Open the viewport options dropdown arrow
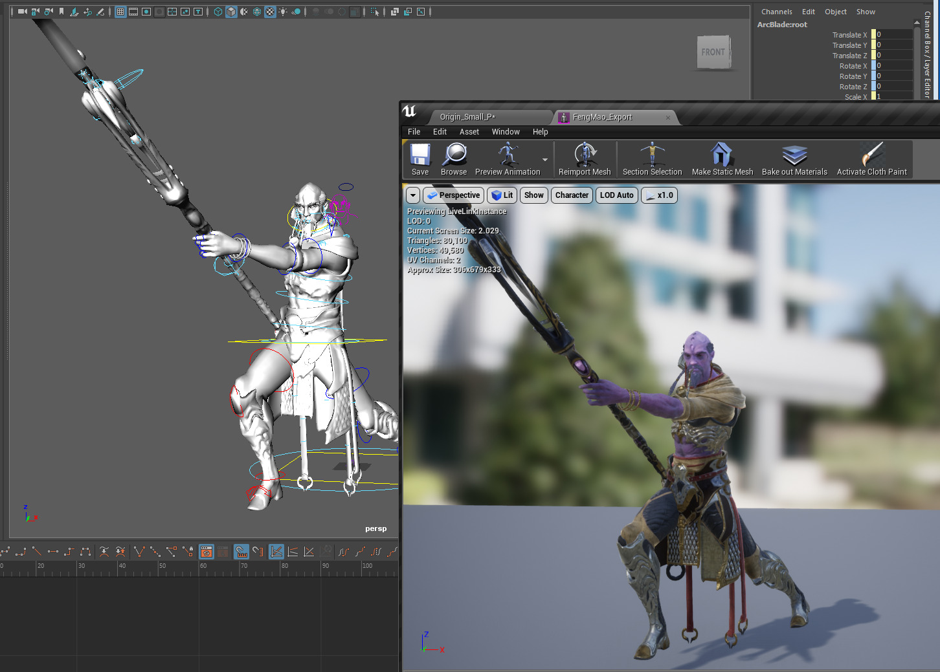This screenshot has width=940, height=672. 412,195
